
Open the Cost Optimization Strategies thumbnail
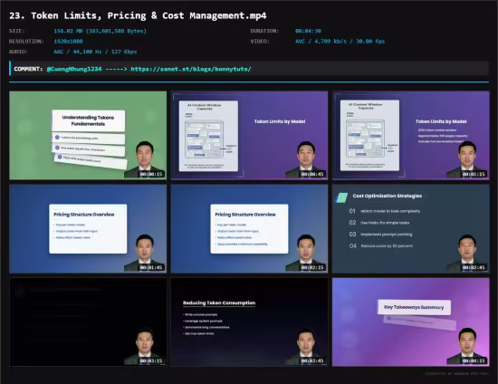(x=411, y=229)
